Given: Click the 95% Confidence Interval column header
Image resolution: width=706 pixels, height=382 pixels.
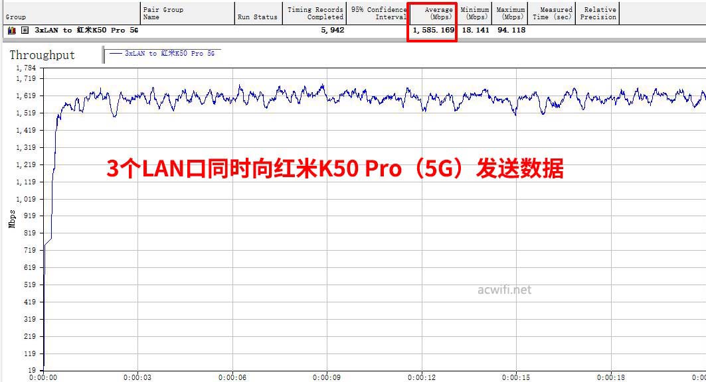Looking at the screenshot, I should pyautogui.click(x=378, y=13).
